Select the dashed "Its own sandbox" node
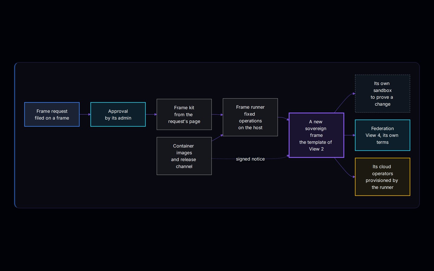This screenshot has width=434, height=271. (382, 93)
